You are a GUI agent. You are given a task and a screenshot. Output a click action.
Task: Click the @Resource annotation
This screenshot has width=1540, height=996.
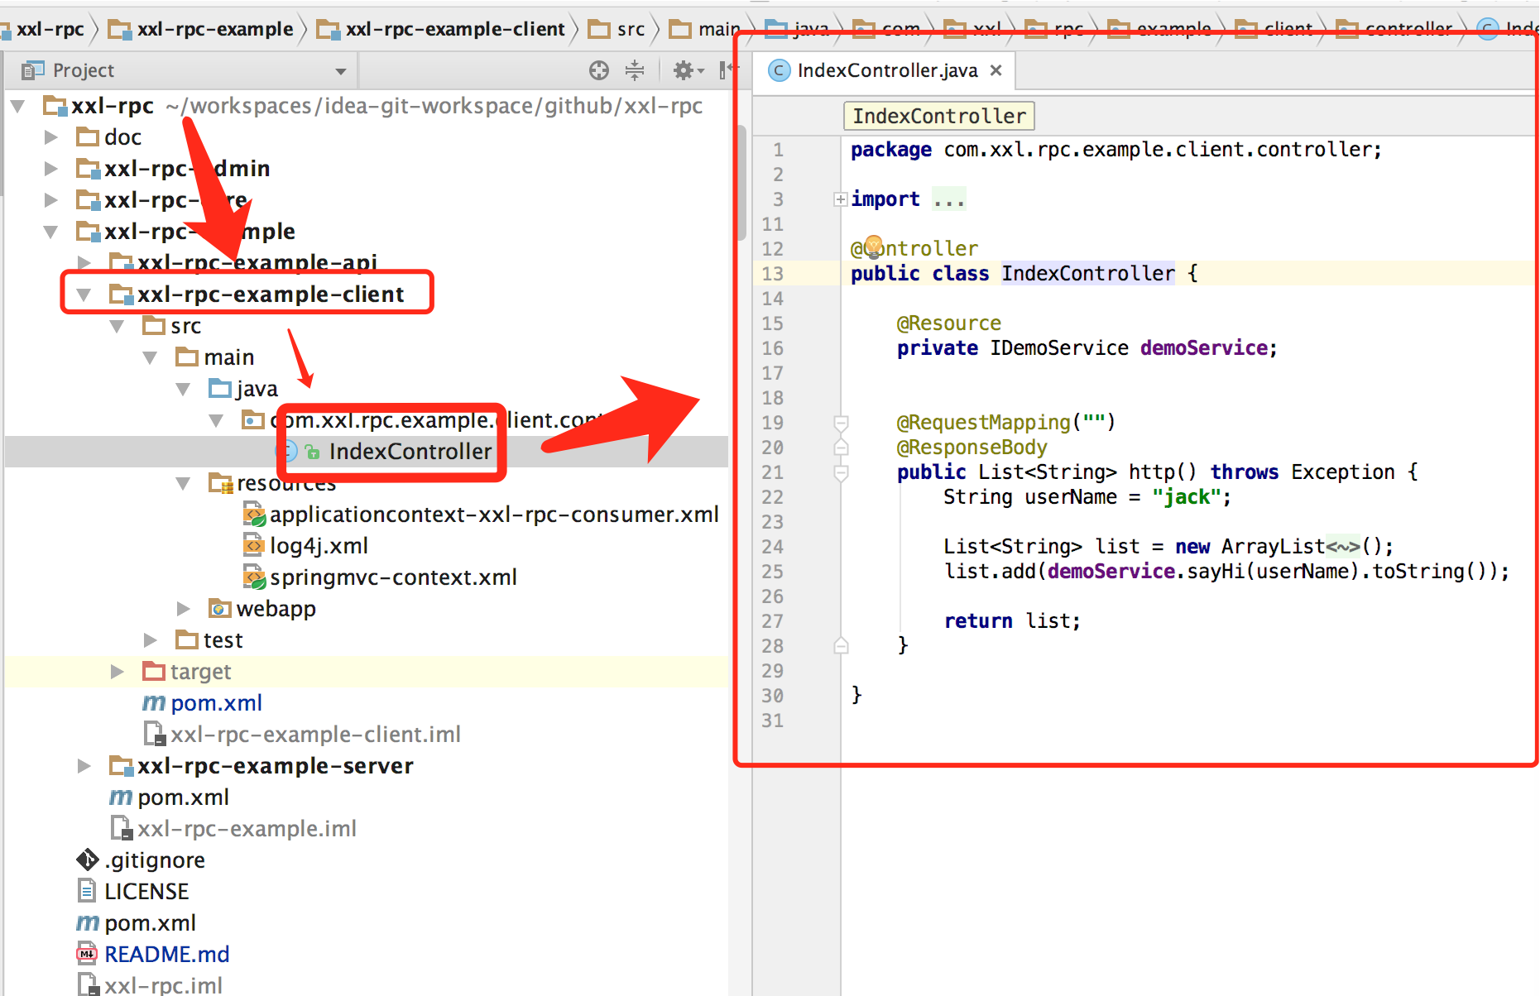(948, 323)
